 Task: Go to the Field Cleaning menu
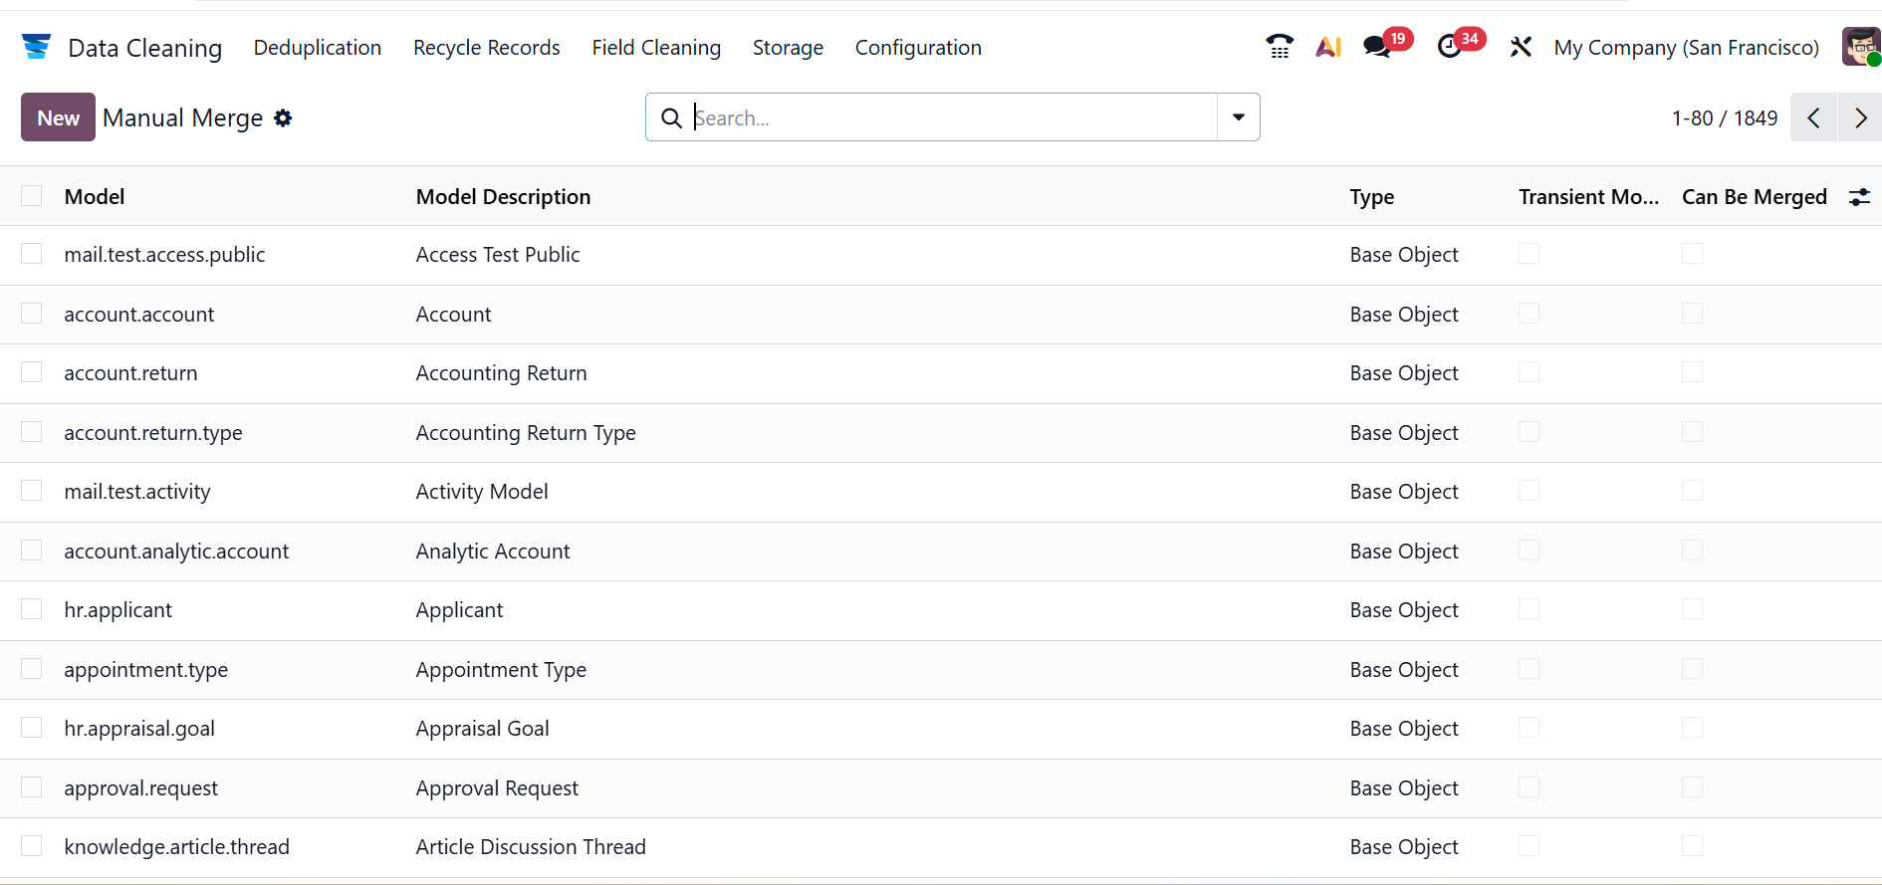pos(655,48)
